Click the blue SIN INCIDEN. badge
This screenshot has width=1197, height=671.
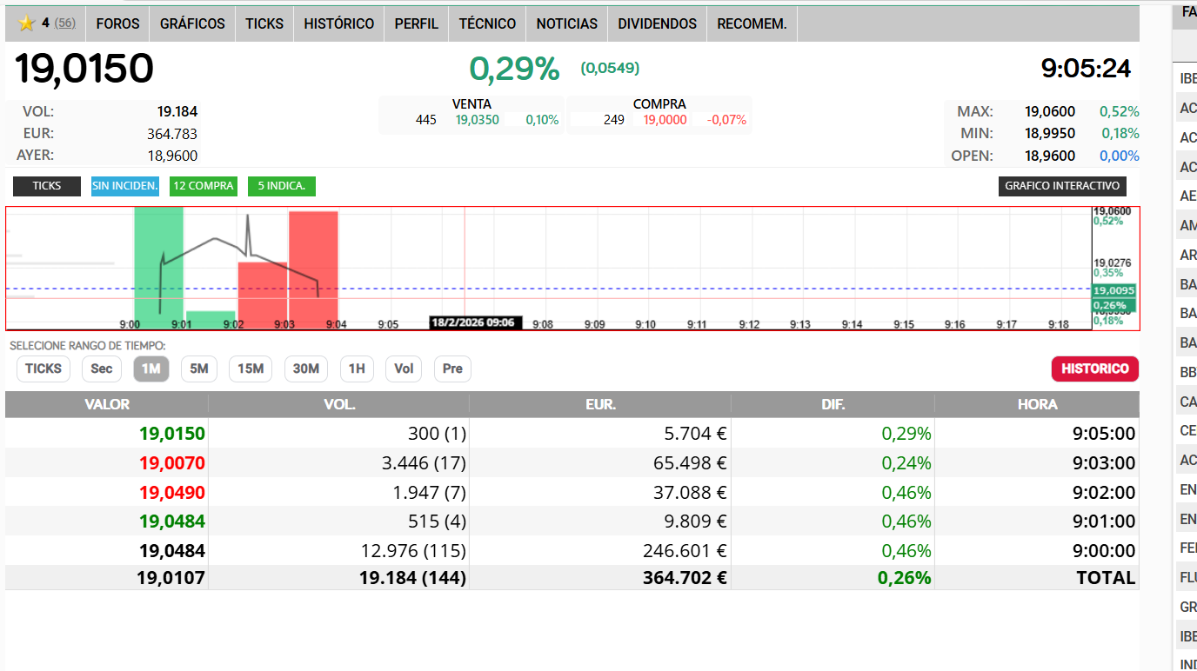[x=125, y=186]
